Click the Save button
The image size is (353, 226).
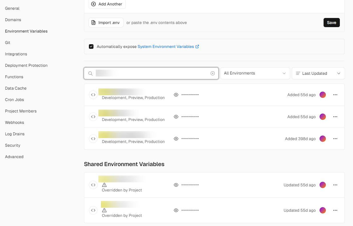332,22
